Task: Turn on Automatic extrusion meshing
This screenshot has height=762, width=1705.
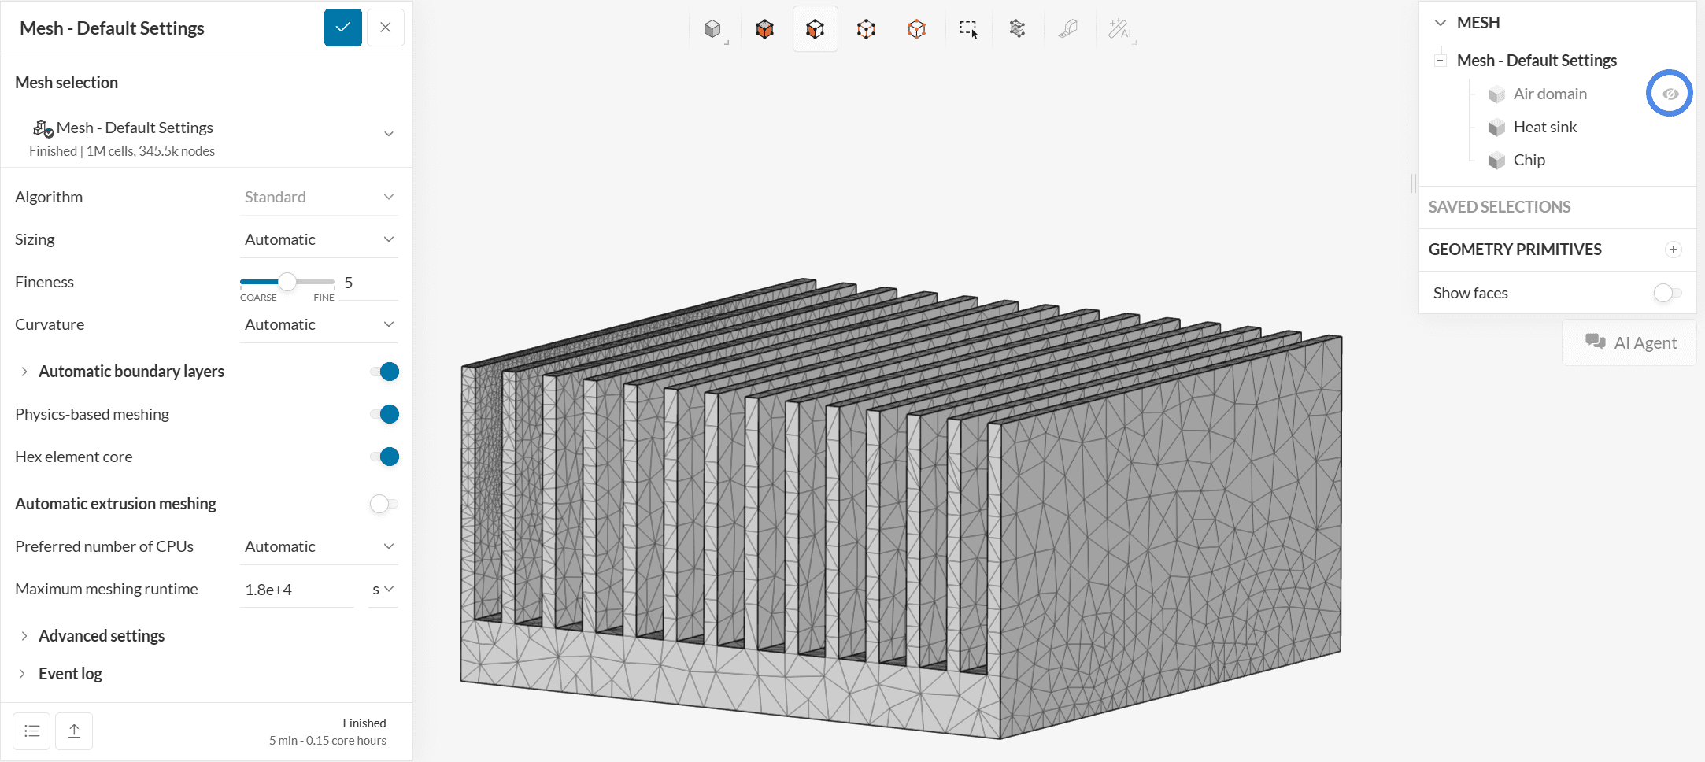Action: click(383, 504)
